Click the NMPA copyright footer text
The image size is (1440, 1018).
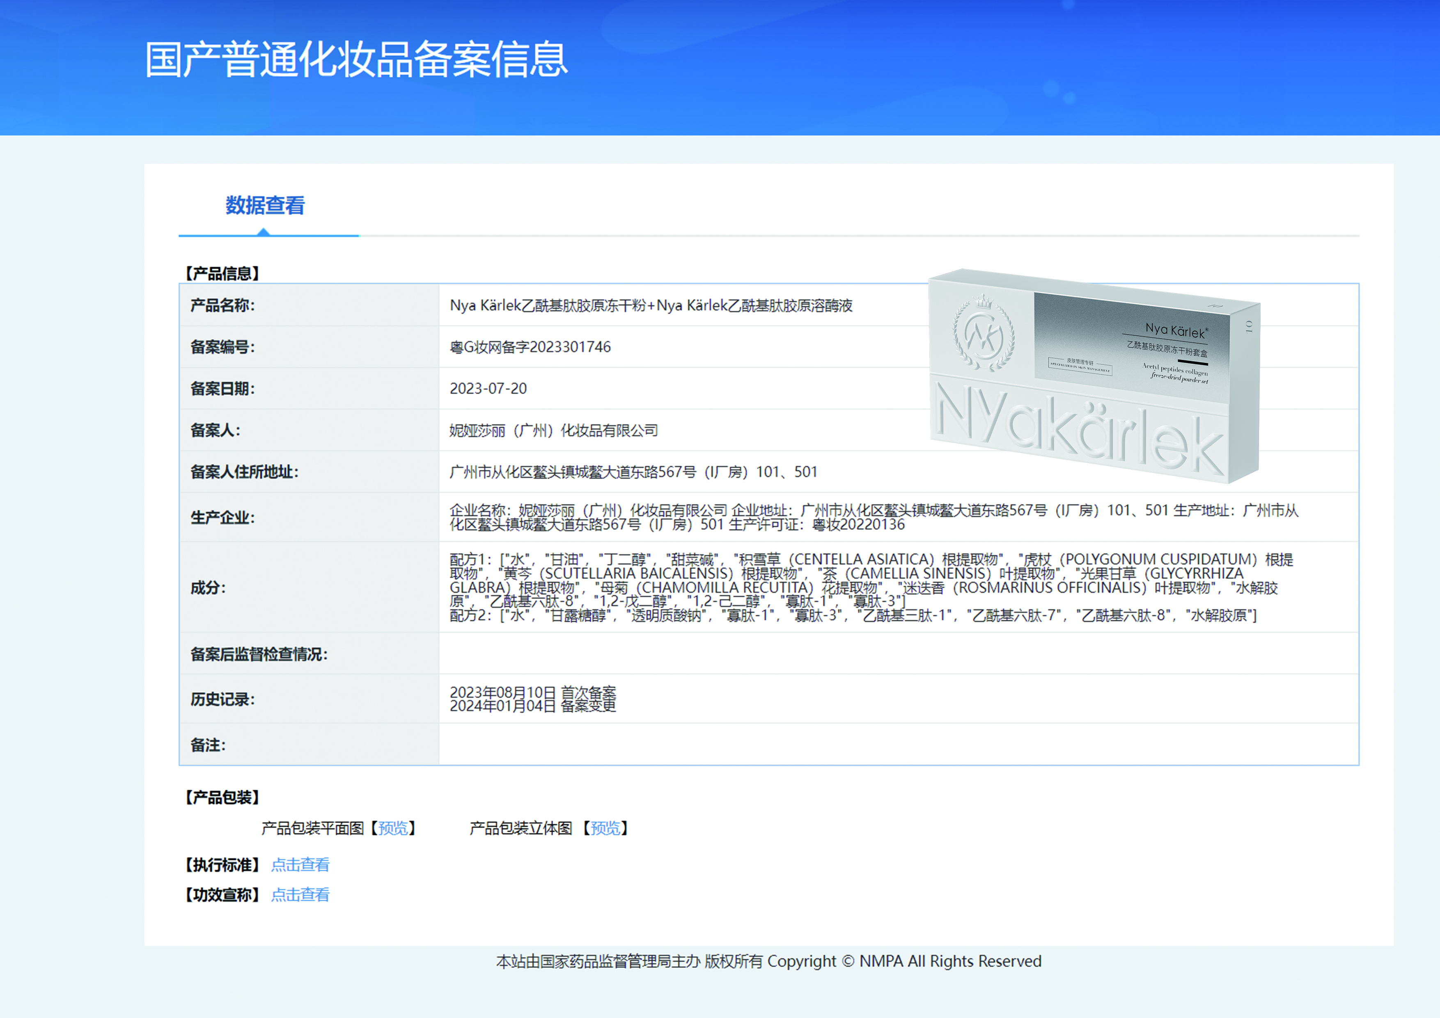click(x=769, y=961)
